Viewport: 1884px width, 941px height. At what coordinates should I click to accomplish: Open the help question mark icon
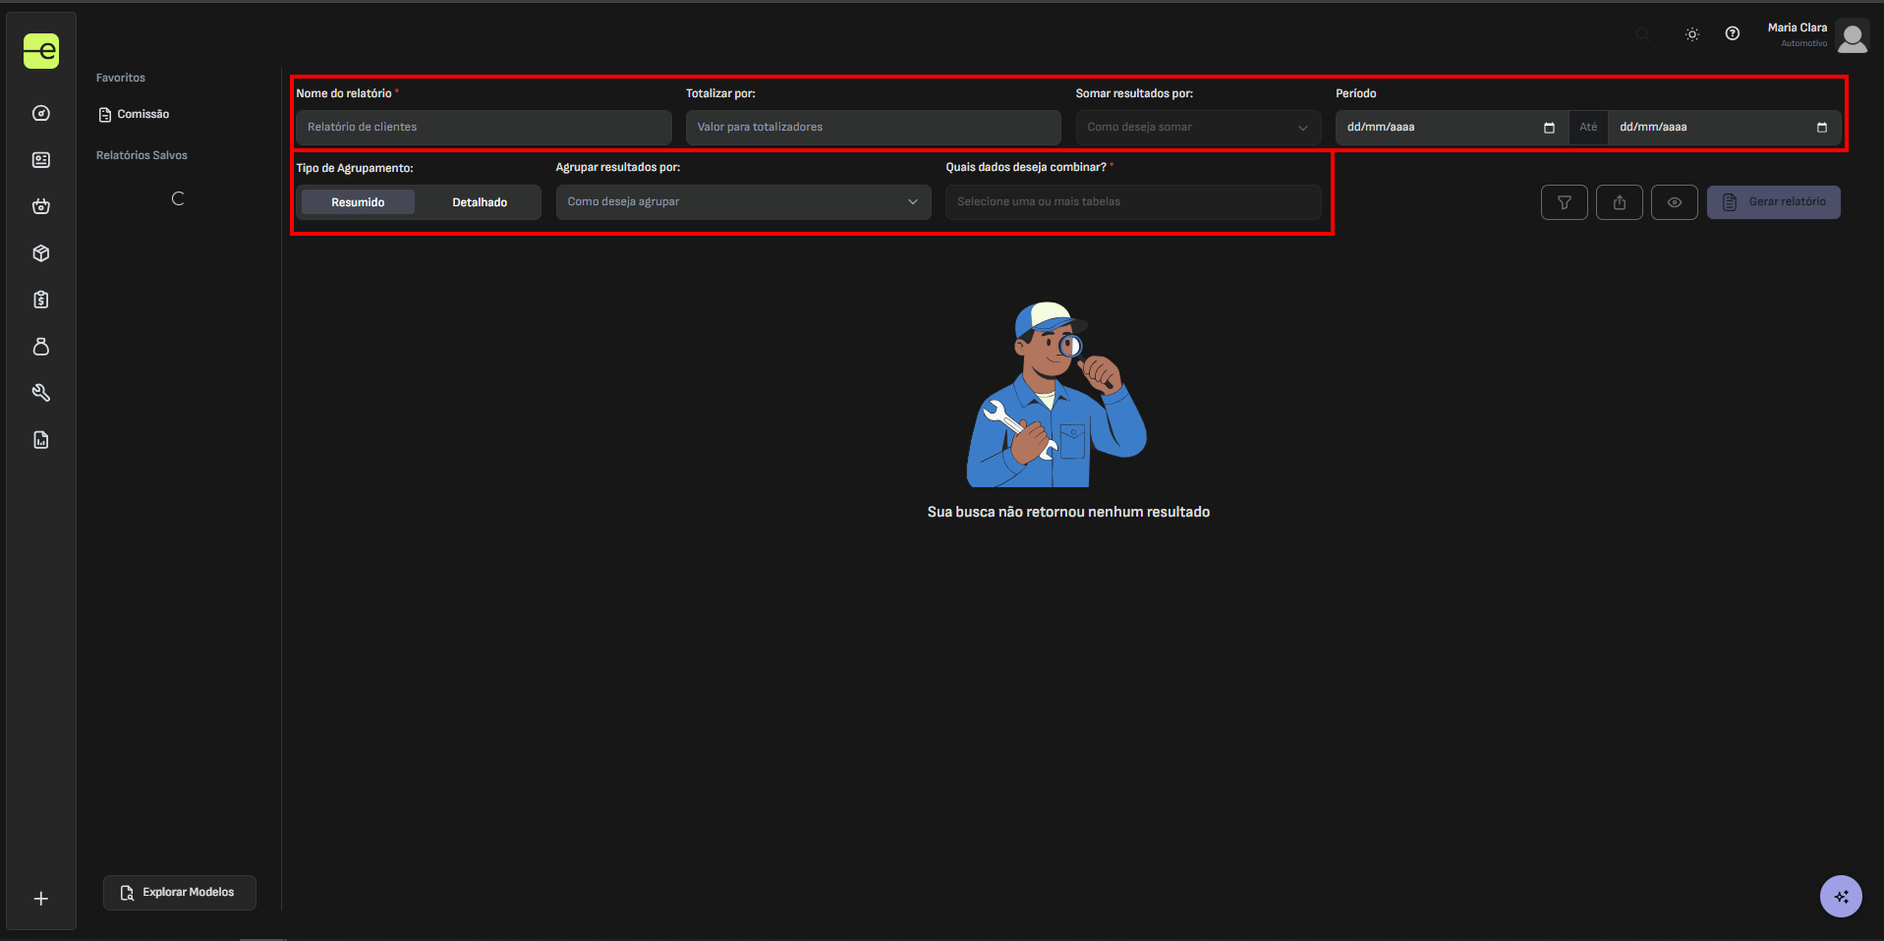pyautogui.click(x=1732, y=33)
